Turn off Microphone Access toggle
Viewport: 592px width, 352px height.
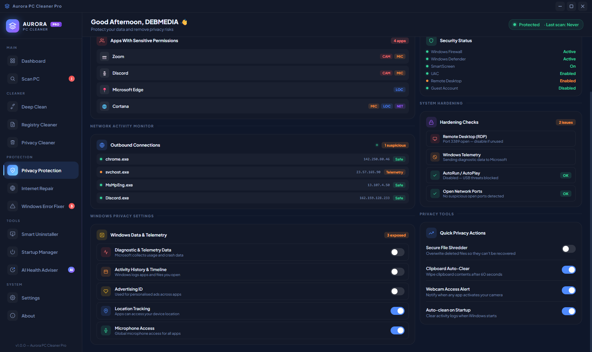(x=397, y=330)
